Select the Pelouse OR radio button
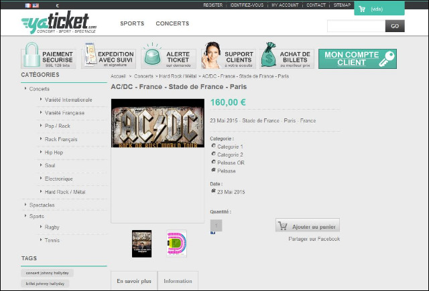The width and height of the screenshot is (429, 291). click(214, 162)
